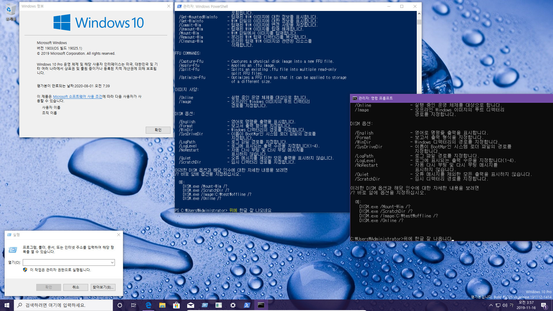The image size is (553, 311).
Task: Click '버전 1903(OS 빌드 19025.1)' text
Action: (x=59, y=48)
